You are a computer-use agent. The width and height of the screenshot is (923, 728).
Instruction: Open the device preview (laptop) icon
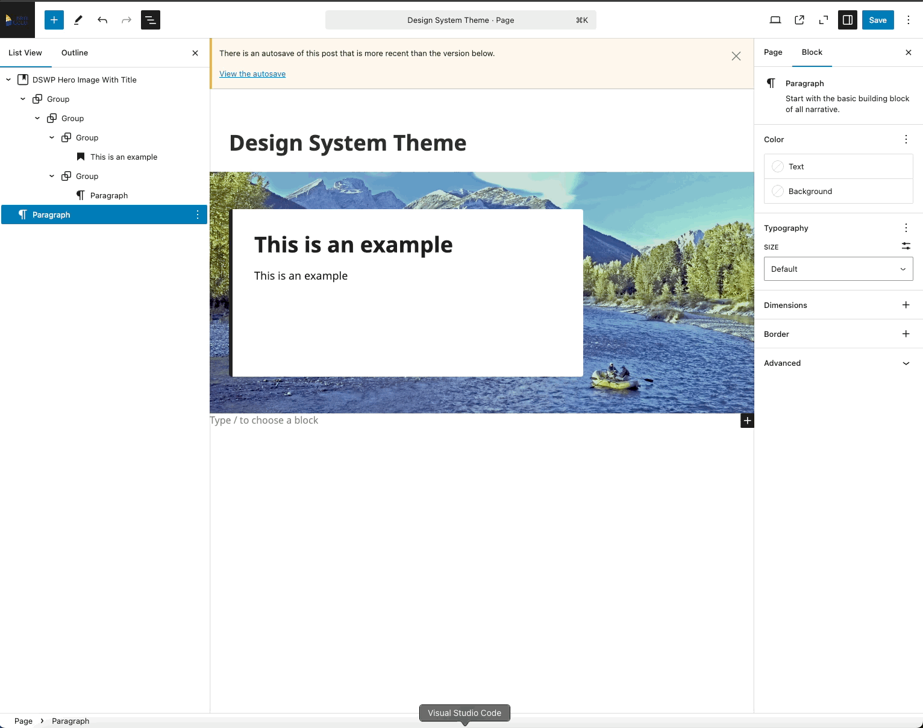tap(775, 20)
